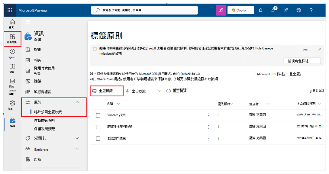Dismiss the info banner with X
This screenshot has width=329, height=174.
[320, 49]
